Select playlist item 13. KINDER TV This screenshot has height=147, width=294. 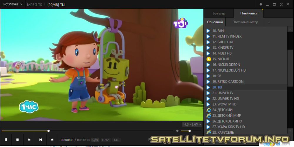[245, 47]
